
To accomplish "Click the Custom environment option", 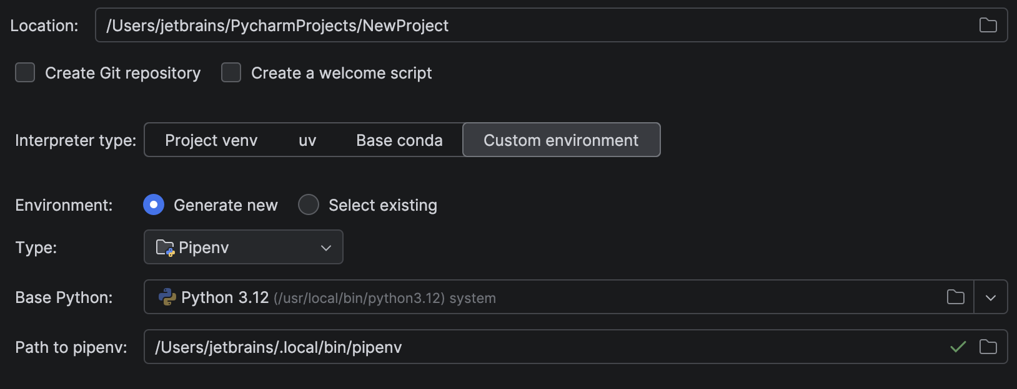I will click(x=560, y=140).
